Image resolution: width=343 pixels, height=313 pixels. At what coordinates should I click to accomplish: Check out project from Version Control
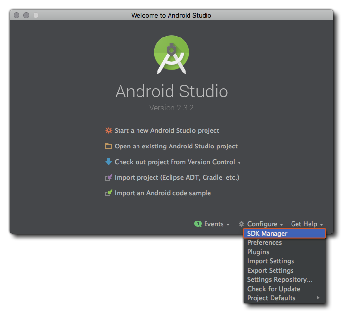(175, 162)
